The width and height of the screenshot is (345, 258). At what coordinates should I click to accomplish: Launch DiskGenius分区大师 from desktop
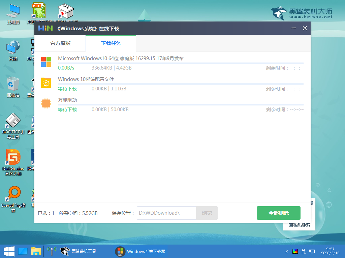(13, 162)
